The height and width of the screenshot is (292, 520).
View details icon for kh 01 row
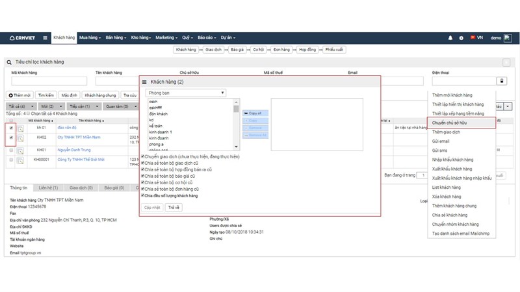[x=21, y=128]
